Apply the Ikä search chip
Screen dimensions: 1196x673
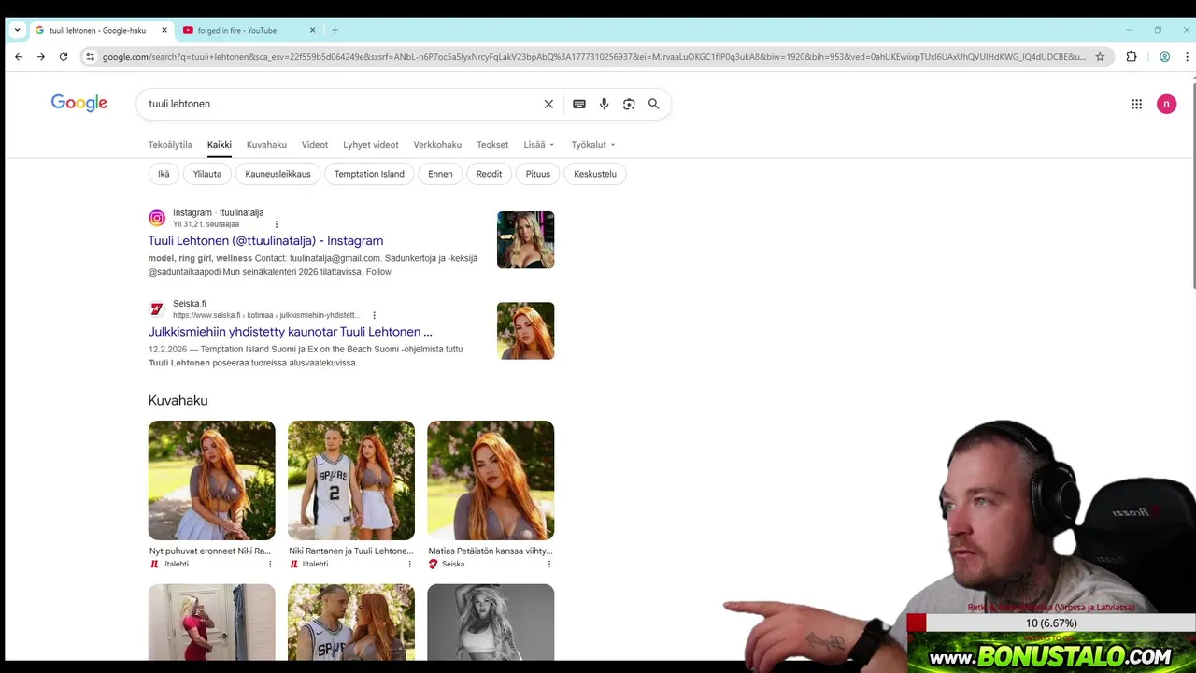click(x=164, y=174)
